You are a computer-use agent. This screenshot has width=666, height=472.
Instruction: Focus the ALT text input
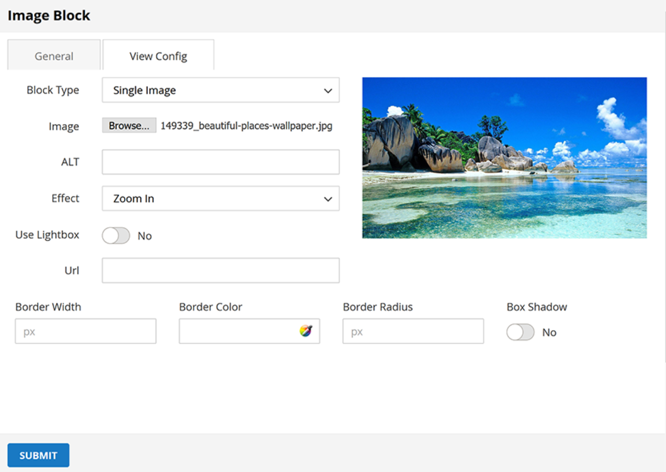point(220,162)
